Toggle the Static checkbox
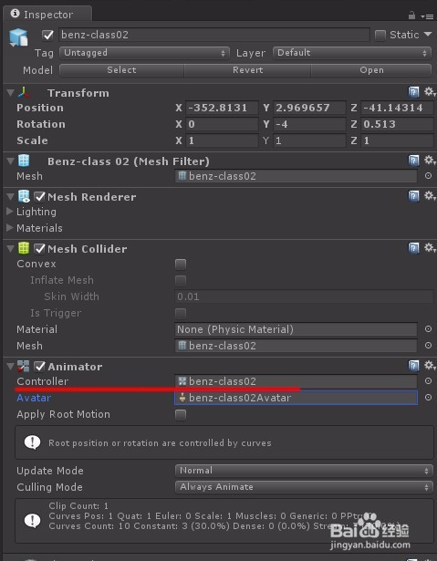The image size is (437, 561). pos(380,35)
